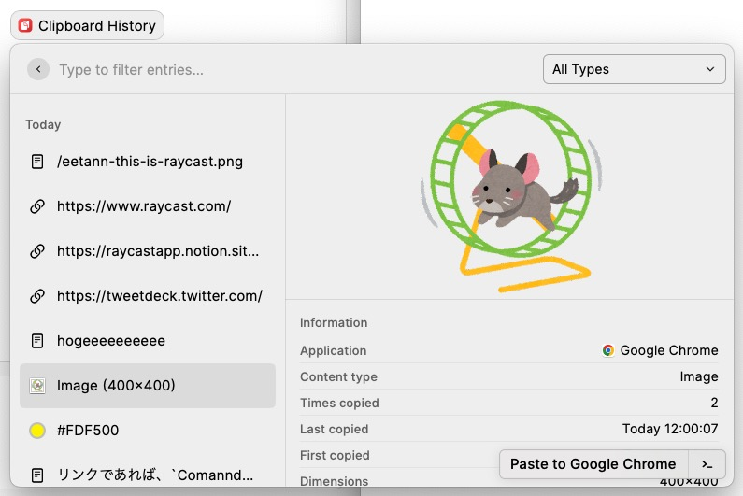Select the Japanese text entry ending 'Comannd...'

(x=148, y=475)
